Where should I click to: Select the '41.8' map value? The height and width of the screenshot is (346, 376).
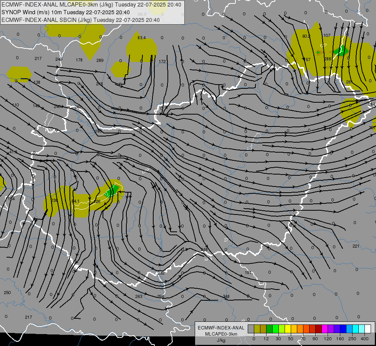click(13, 152)
